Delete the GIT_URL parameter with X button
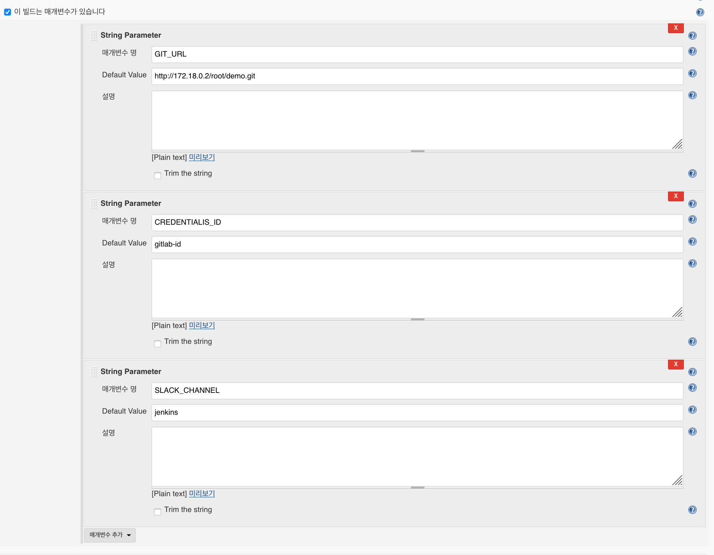 coord(676,28)
